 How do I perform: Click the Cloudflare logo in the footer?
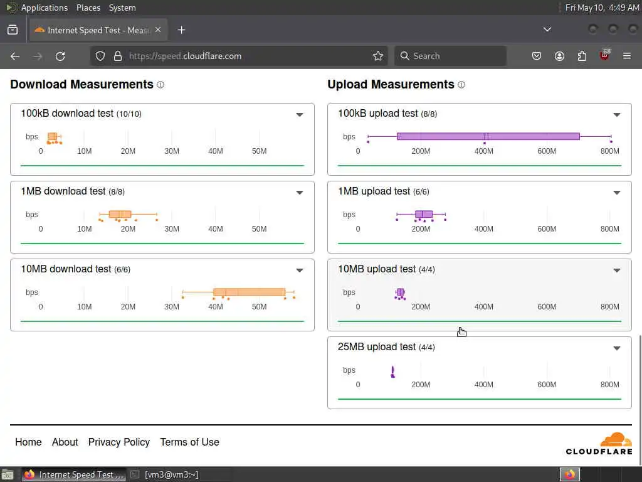[x=599, y=444]
